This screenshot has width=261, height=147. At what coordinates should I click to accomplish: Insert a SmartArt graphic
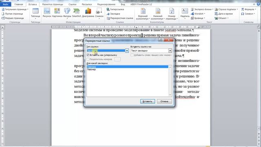click(x=76, y=13)
